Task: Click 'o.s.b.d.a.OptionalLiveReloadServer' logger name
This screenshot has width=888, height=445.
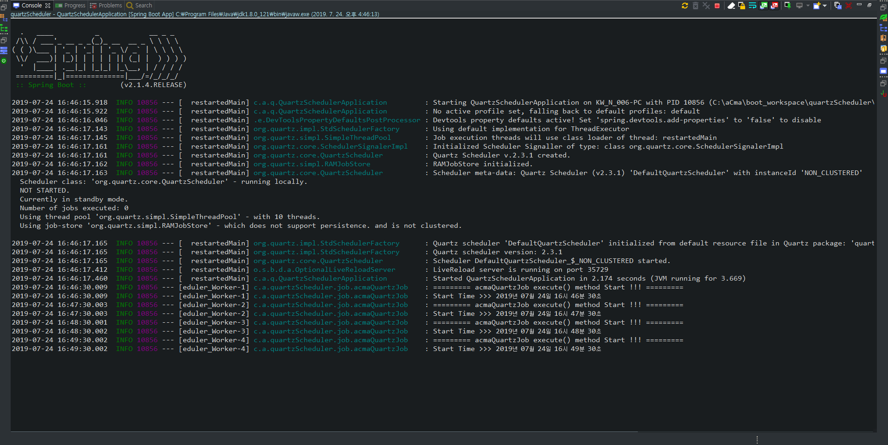Action: 324,270
